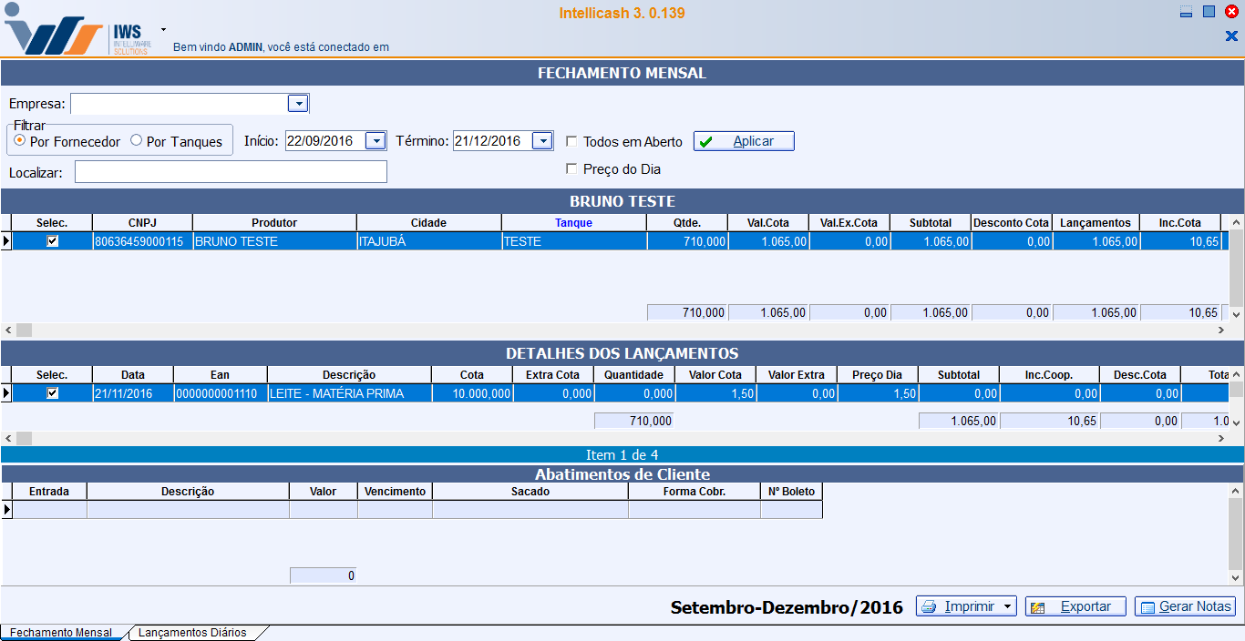Click the Cidade column header
The image size is (1245, 641).
pyautogui.click(x=429, y=223)
